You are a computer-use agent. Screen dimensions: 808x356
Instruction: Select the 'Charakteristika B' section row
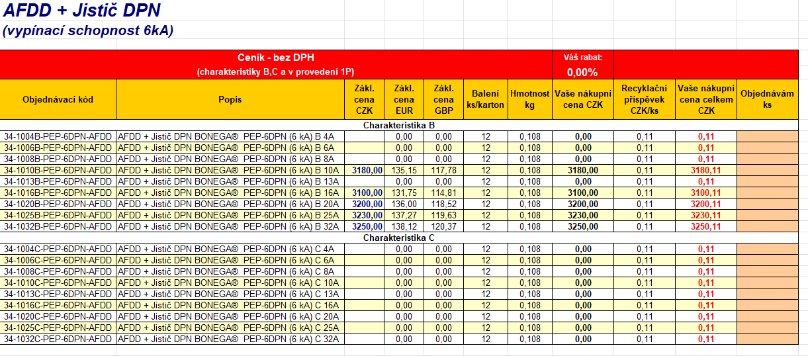tap(399, 125)
